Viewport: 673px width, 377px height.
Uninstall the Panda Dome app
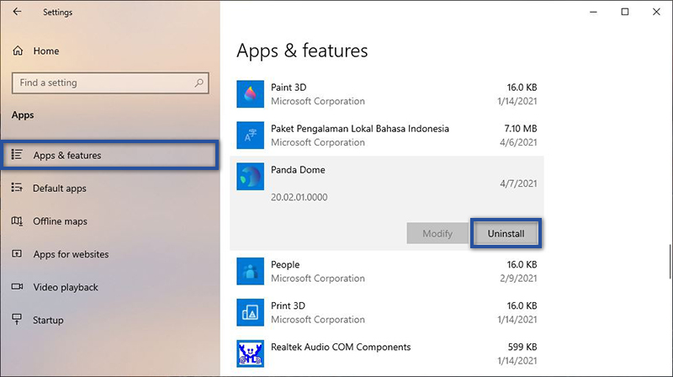click(x=505, y=234)
